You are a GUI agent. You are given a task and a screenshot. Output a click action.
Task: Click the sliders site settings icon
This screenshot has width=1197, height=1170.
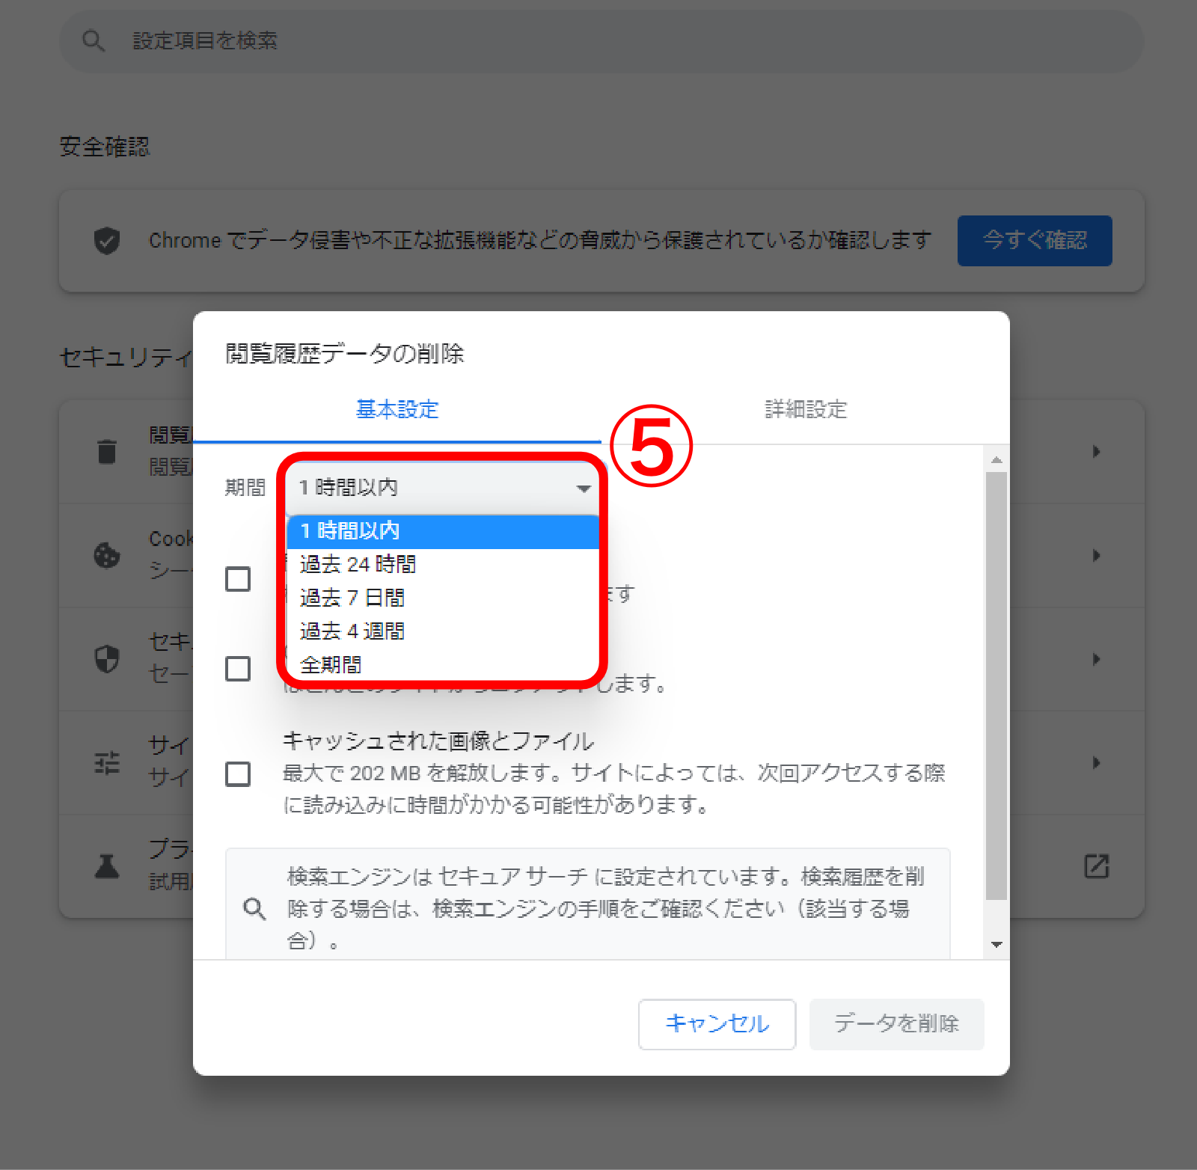coord(107,763)
